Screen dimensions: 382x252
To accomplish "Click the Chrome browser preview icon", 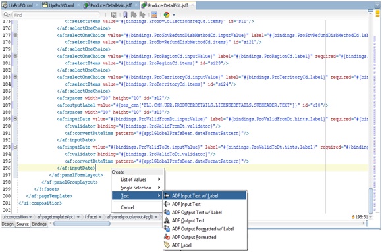I will (167, 15).
